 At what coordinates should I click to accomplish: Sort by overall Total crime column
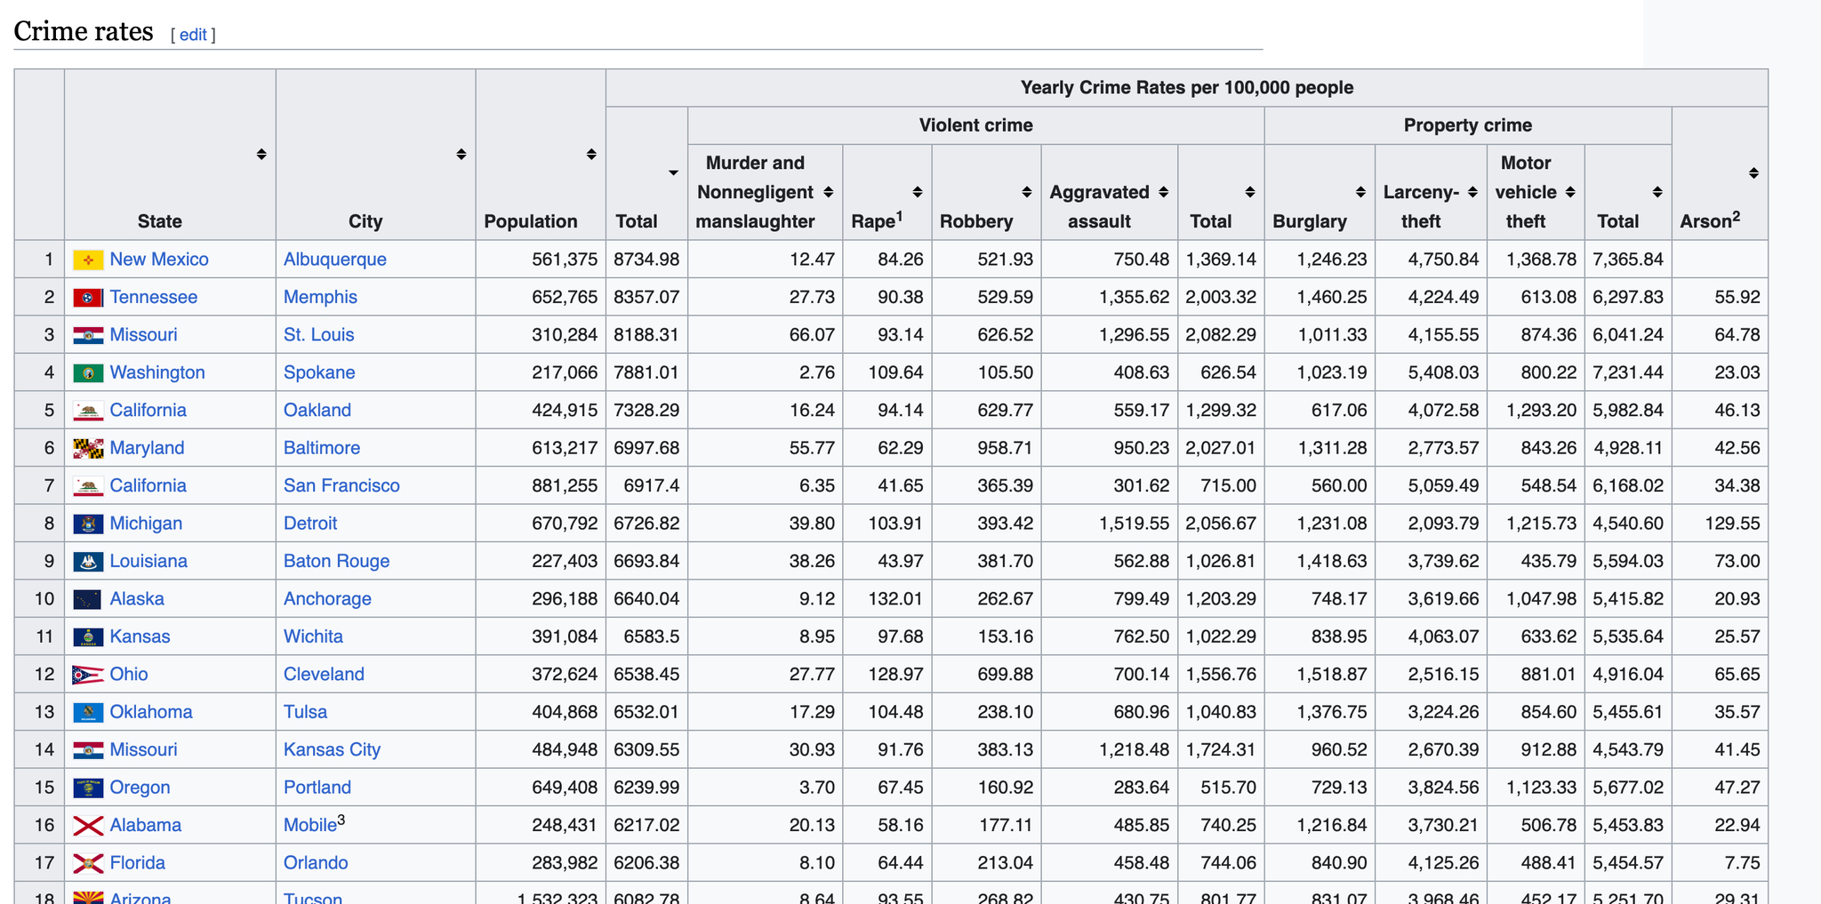tap(673, 173)
